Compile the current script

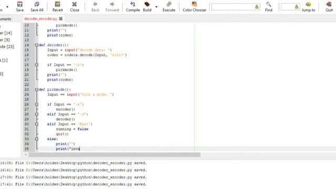coord(133,6)
